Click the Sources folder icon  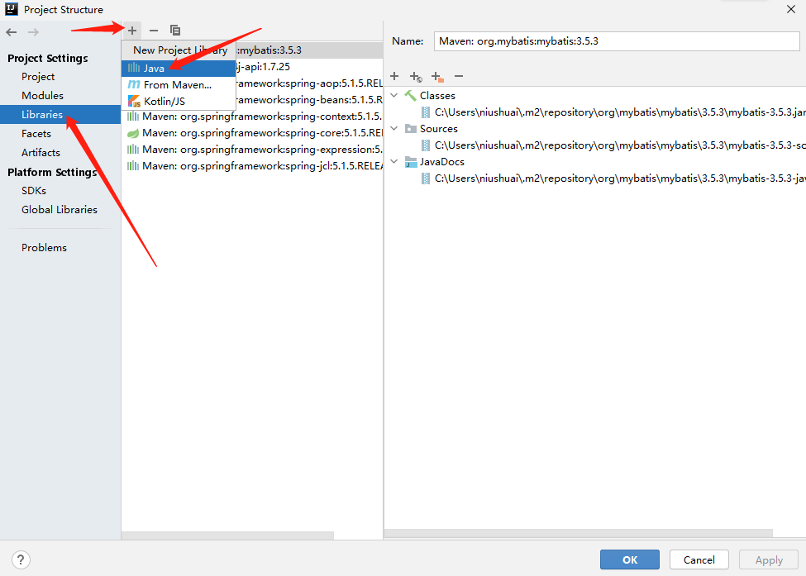(410, 128)
